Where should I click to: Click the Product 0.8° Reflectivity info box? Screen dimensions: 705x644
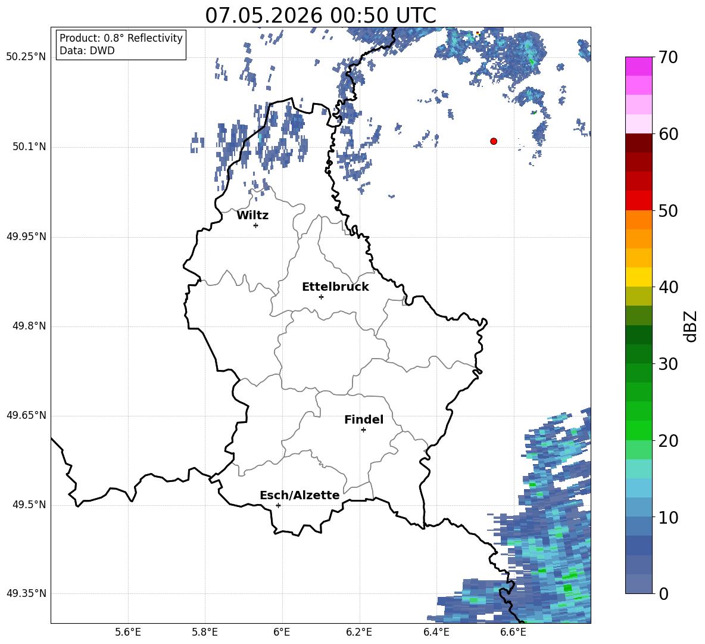121,44
